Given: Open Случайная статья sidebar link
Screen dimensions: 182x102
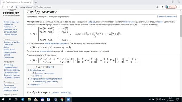Looking at the screenshot, I should 10,32.
